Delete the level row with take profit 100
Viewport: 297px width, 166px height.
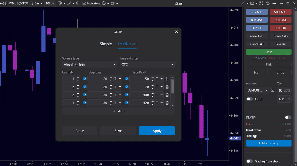(167, 95)
